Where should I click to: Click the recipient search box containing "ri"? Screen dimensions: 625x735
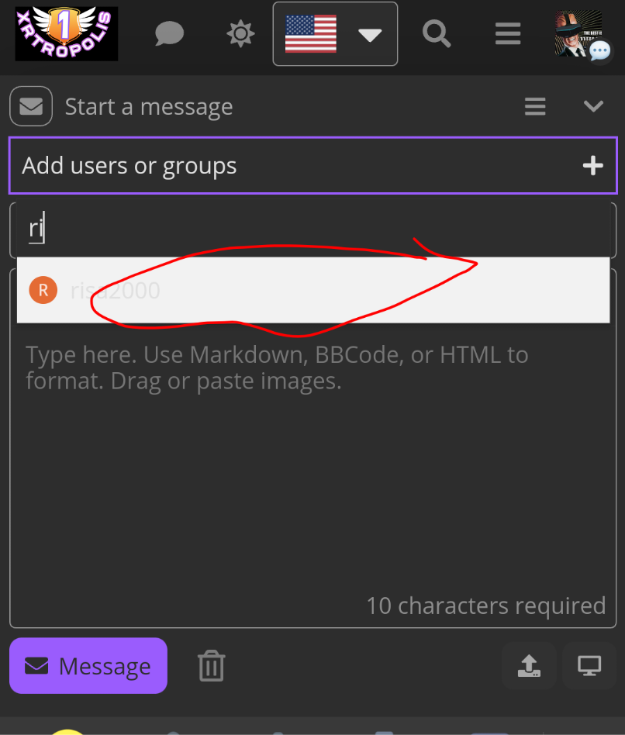(310, 229)
